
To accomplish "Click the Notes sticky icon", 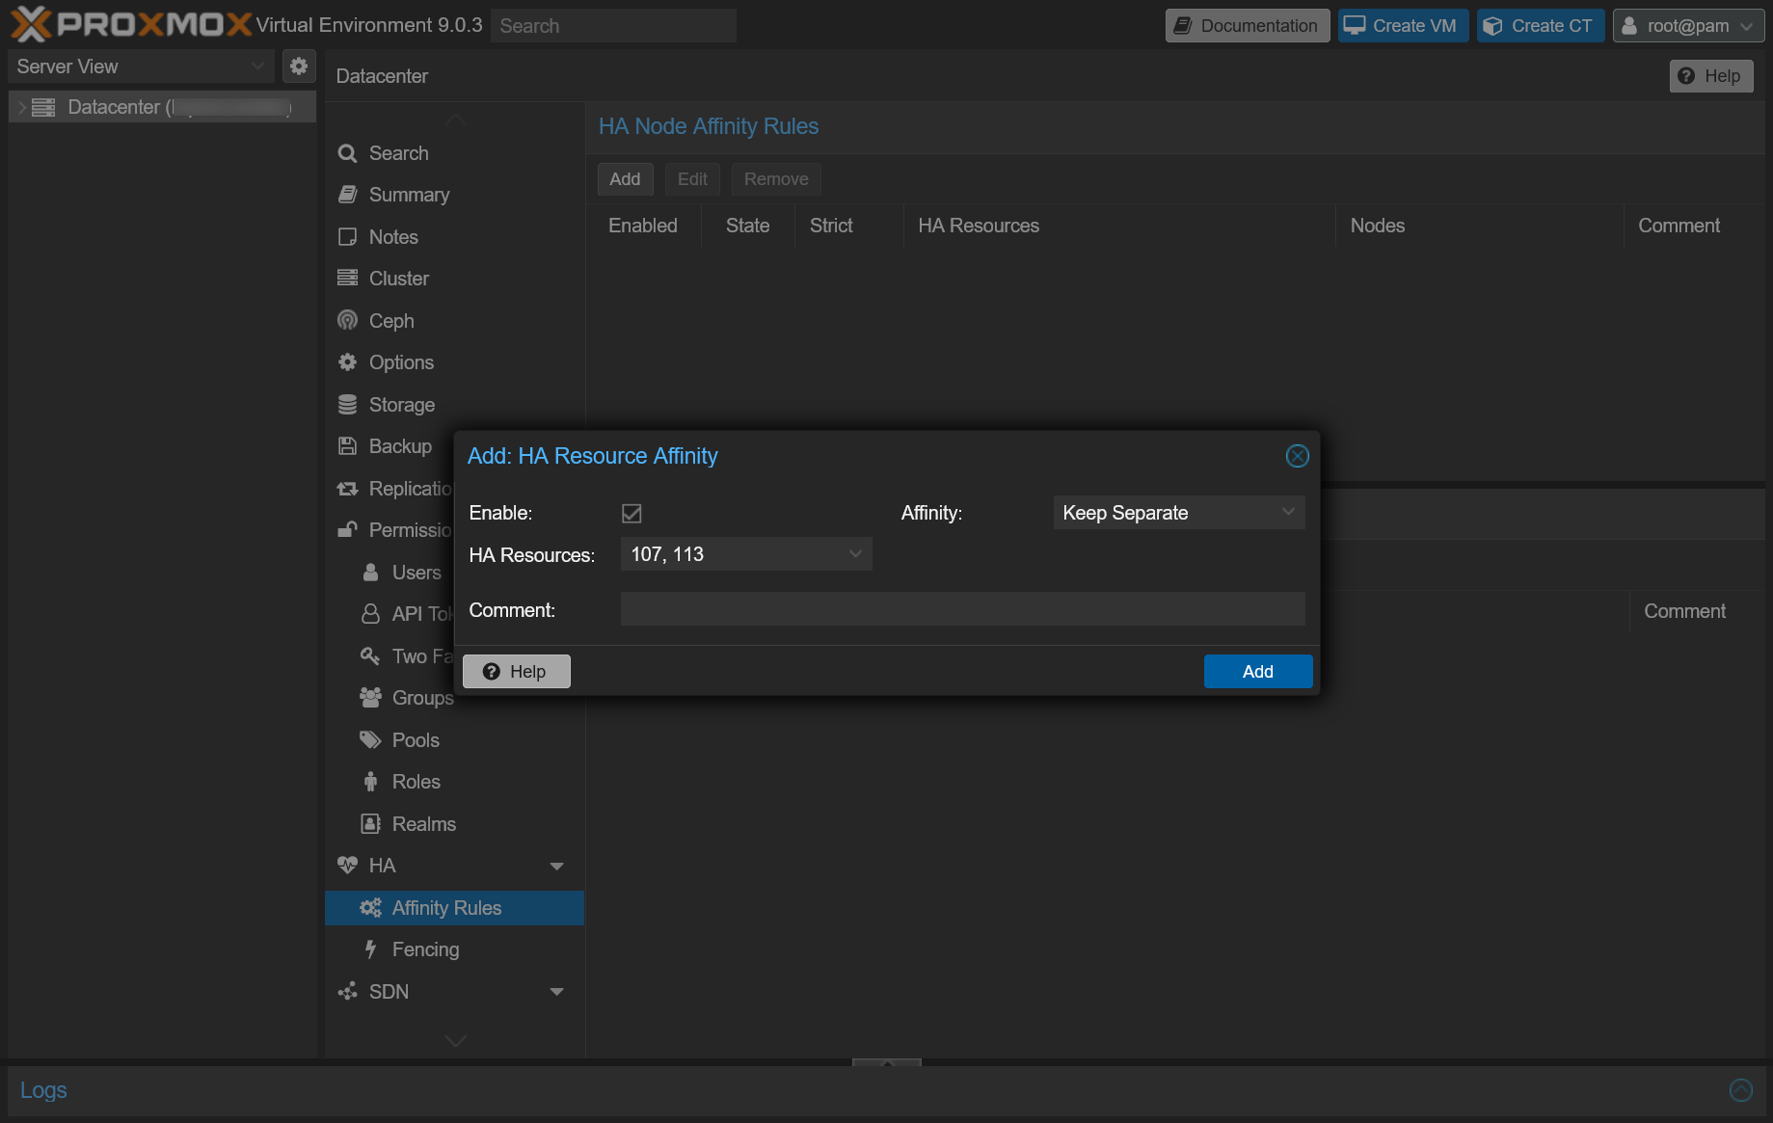I will 347,237.
